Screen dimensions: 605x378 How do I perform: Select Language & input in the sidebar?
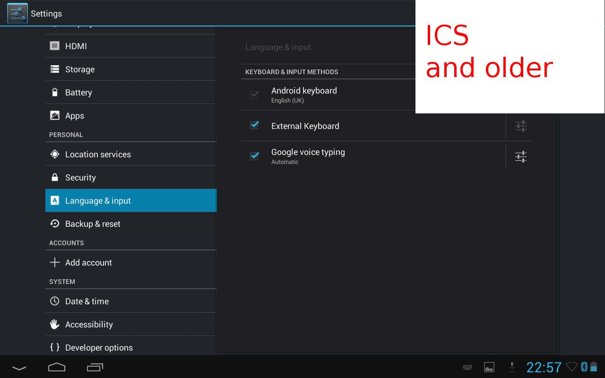coord(98,200)
